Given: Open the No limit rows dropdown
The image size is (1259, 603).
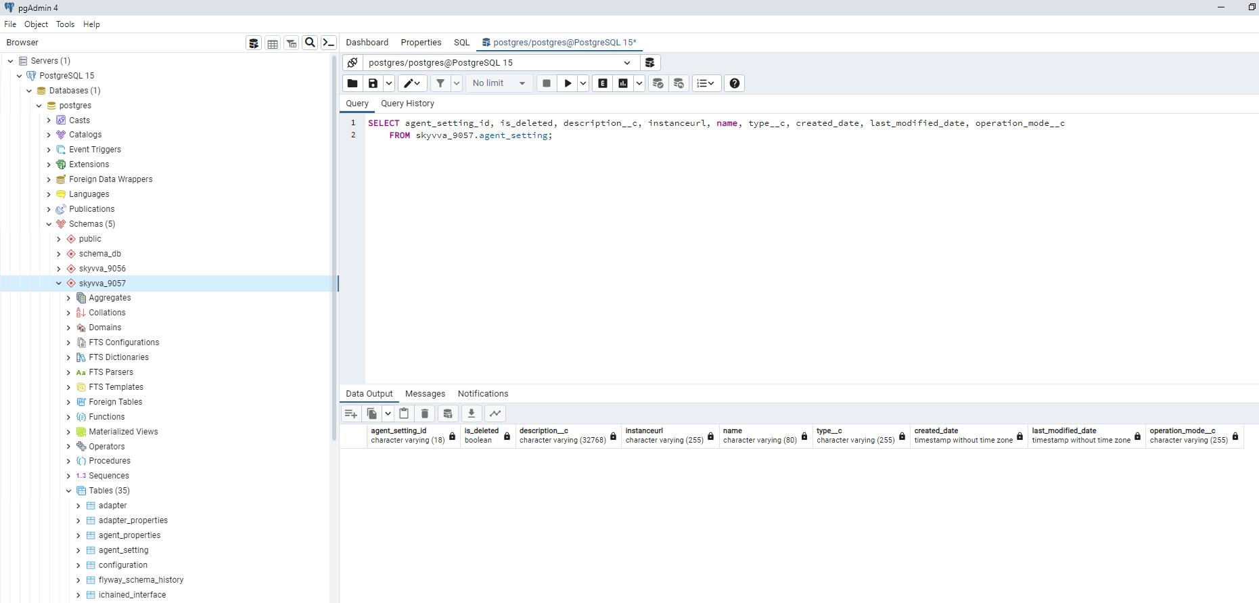Looking at the screenshot, I should pos(499,83).
